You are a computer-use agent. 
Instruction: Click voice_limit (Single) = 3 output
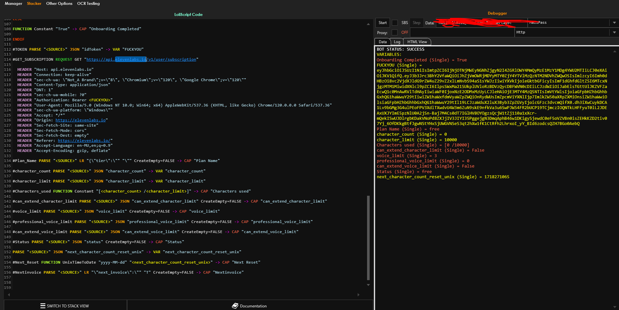(x=407, y=155)
